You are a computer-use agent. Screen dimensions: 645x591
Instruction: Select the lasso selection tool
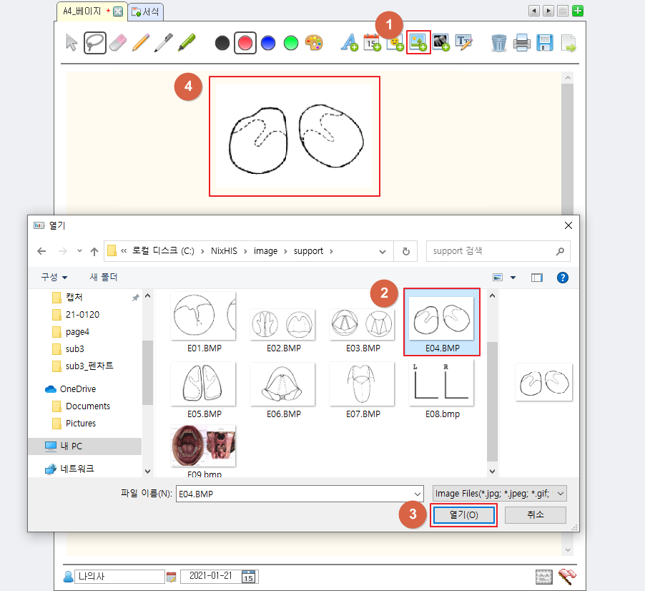click(x=95, y=43)
